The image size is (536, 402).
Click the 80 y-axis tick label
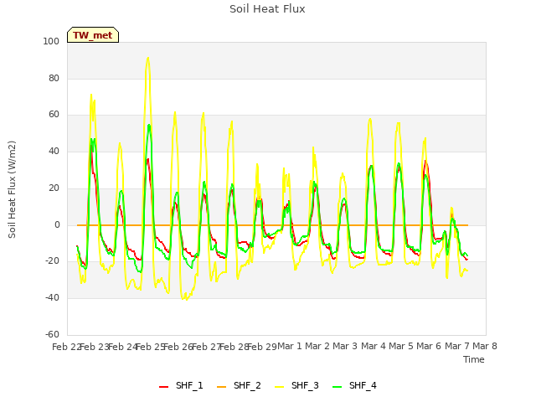pos(54,78)
